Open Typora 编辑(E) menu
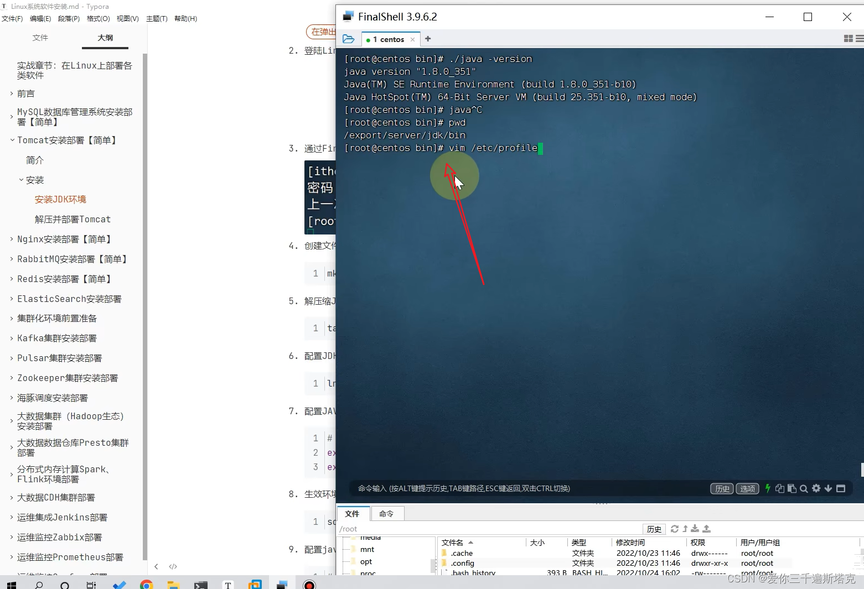 coord(40,18)
